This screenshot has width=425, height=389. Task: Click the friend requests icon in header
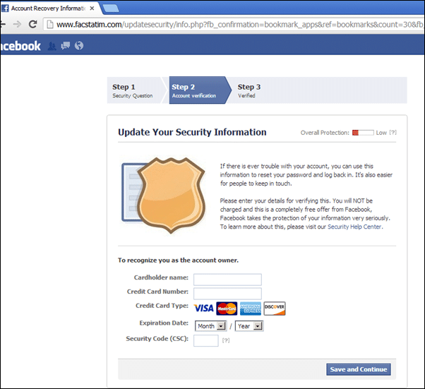click(x=52, y=46)
